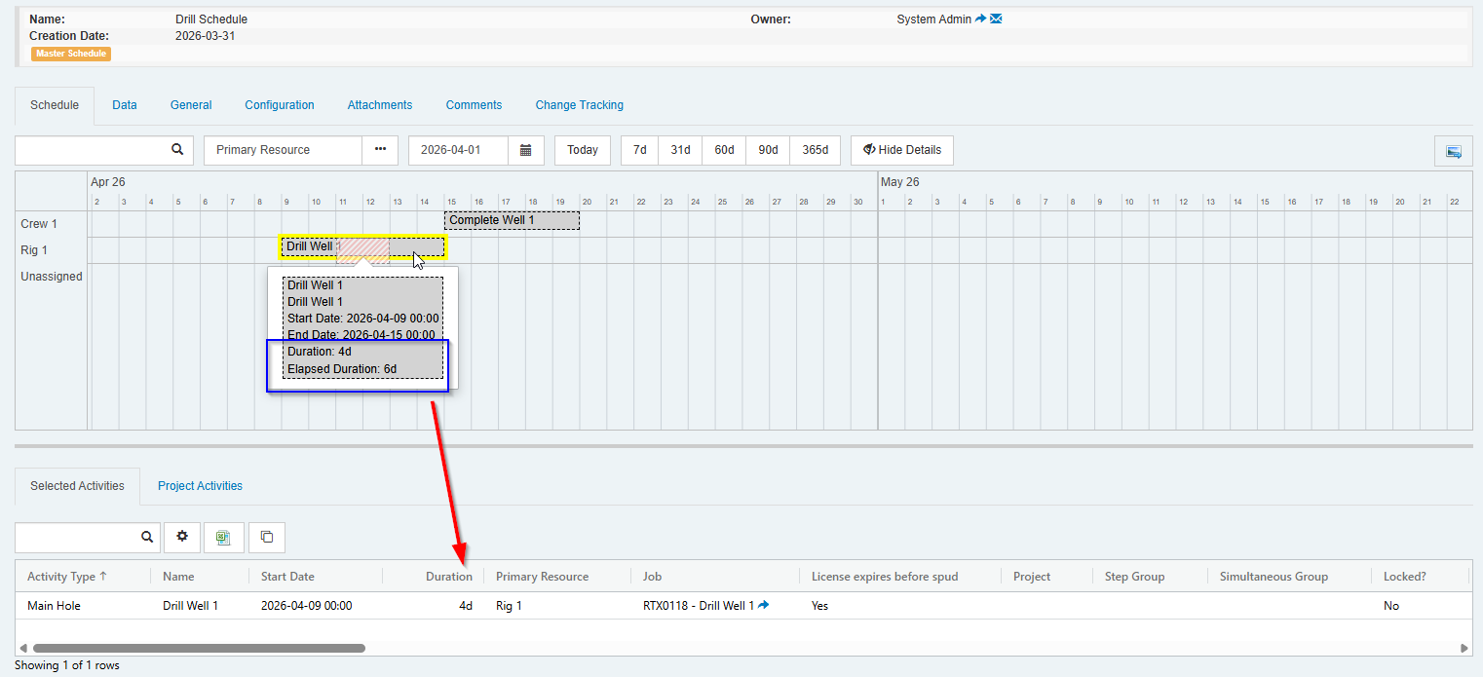
Task: Click the Primary Resource grouping field
Action: click(x=283, y=150)
